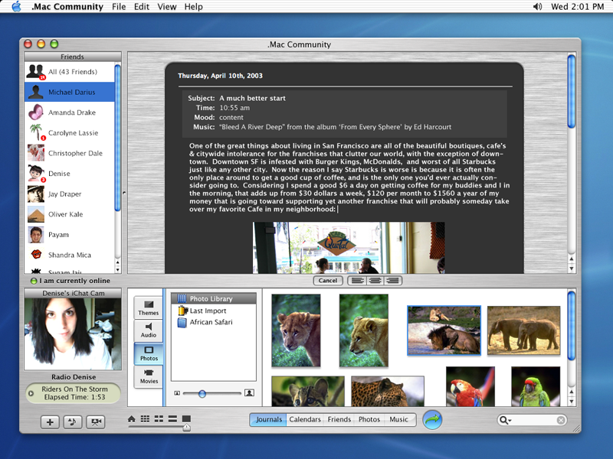The image size is (613, 459).
Task: Click the video camera button
Action: pos(96,422)
